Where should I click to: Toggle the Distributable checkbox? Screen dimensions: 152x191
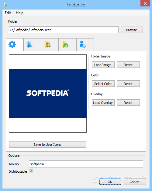click(x=31, y=171)
